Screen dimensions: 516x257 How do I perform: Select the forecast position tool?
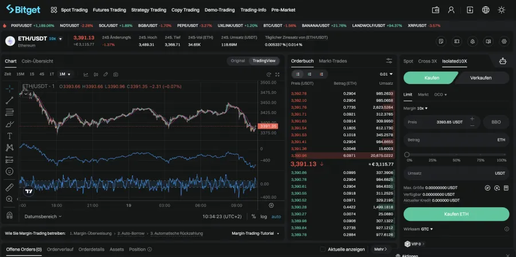click(10, 160)
